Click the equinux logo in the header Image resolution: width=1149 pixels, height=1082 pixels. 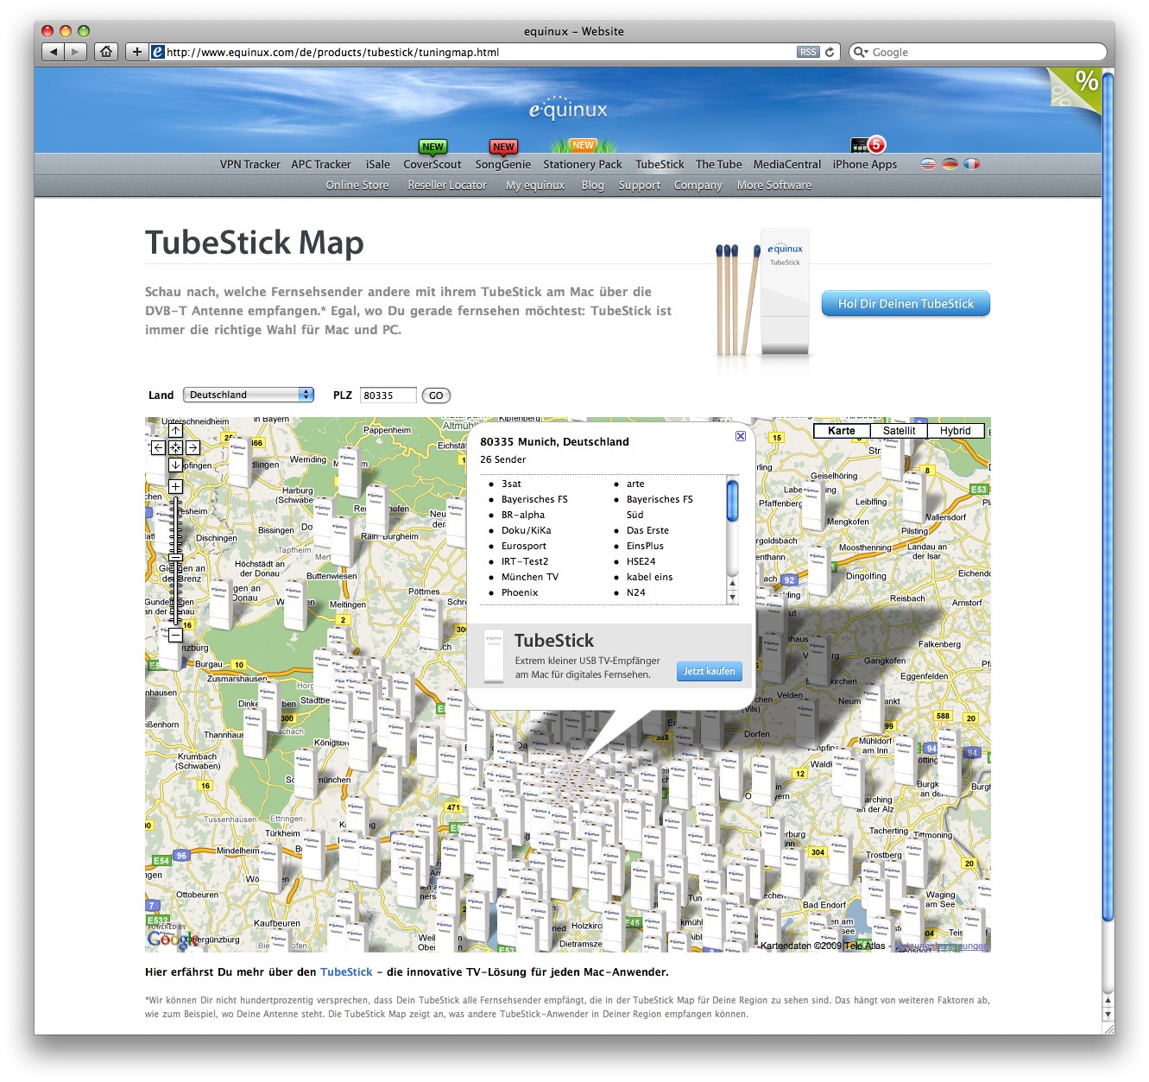pyautogui.click(x=570, y=108)
